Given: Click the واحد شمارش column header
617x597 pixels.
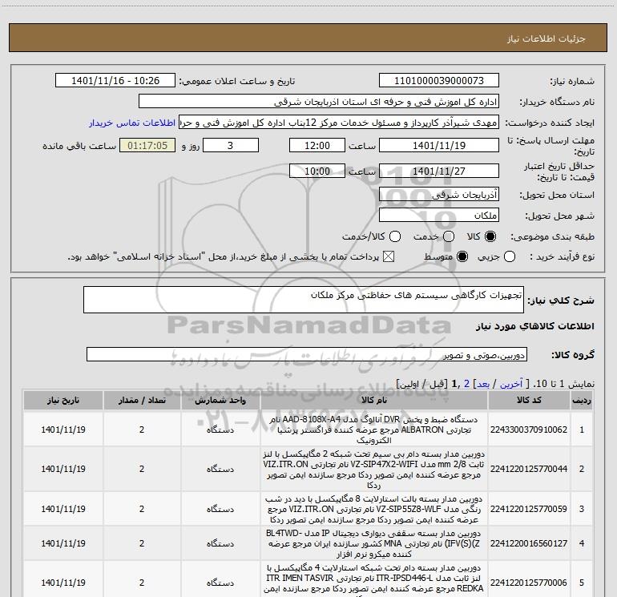Looking at the screenshot, I should tap(220, 400).
